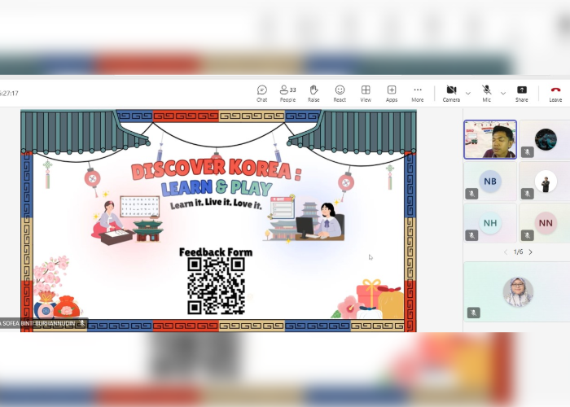Viewport: 570px width, 407px height.
Task: Turn on the Camera
Action: click(451, 93)
